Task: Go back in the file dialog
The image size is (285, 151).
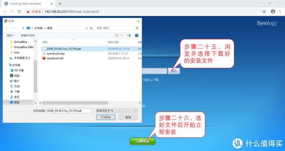Action: click(x=7, y=28)
